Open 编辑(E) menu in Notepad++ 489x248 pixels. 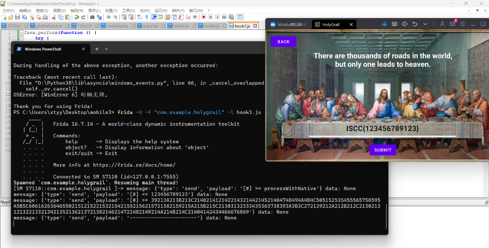[x=25, y=10]
